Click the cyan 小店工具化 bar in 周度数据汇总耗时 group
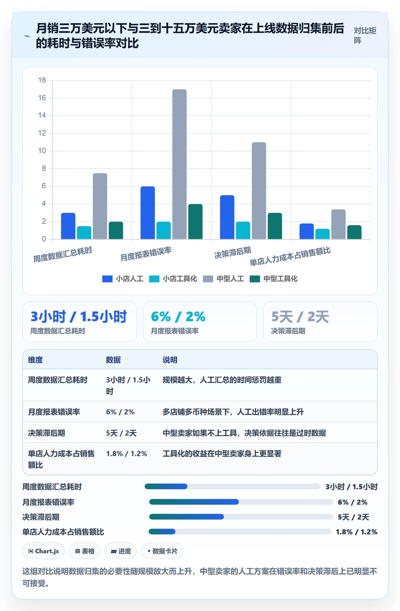The width and height of the screenshot is (400, 611). 84,233
